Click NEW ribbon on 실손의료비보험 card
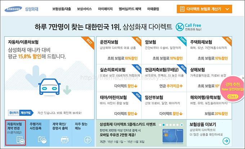Image resolution: width=245 pixels, height=149 pixels. [x=138, y=68]
